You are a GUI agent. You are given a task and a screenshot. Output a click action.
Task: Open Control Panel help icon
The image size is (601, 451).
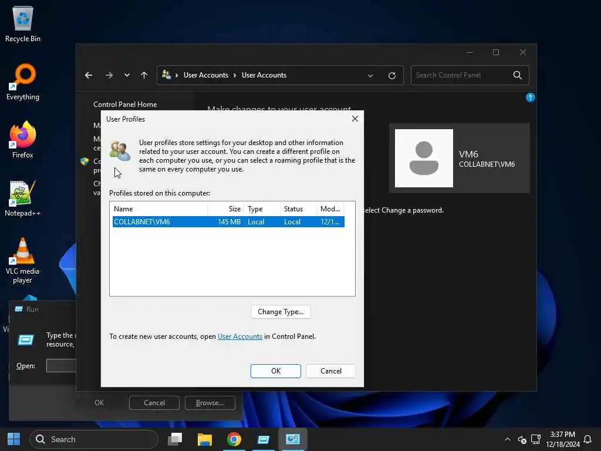tap(530, 97)
